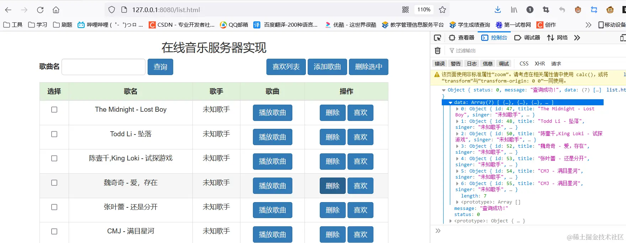Click the screenshot crop toolbar icon
626x243 pixels.
[x=546, y=10]
